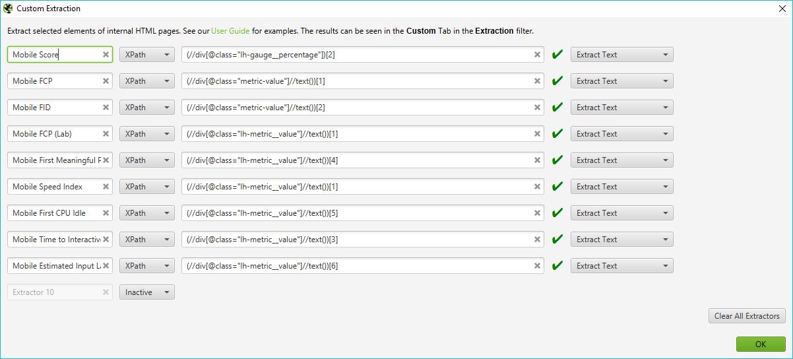Image resolution: width=793 pixels, height=359 pixels.
Task: Clear the Mobile FID XPath expression
Action: point(537,108)
